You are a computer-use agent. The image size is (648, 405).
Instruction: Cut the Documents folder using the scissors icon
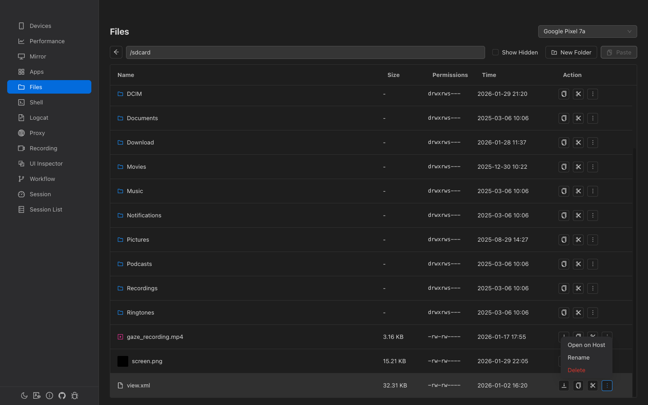point(578,118)
